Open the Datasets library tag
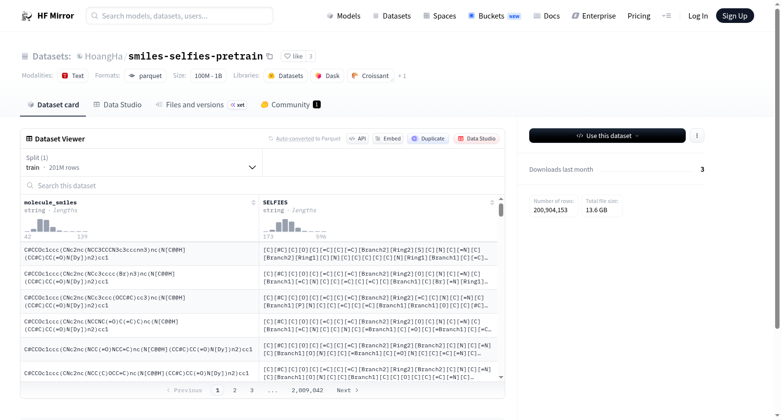 tap(286, 76)
